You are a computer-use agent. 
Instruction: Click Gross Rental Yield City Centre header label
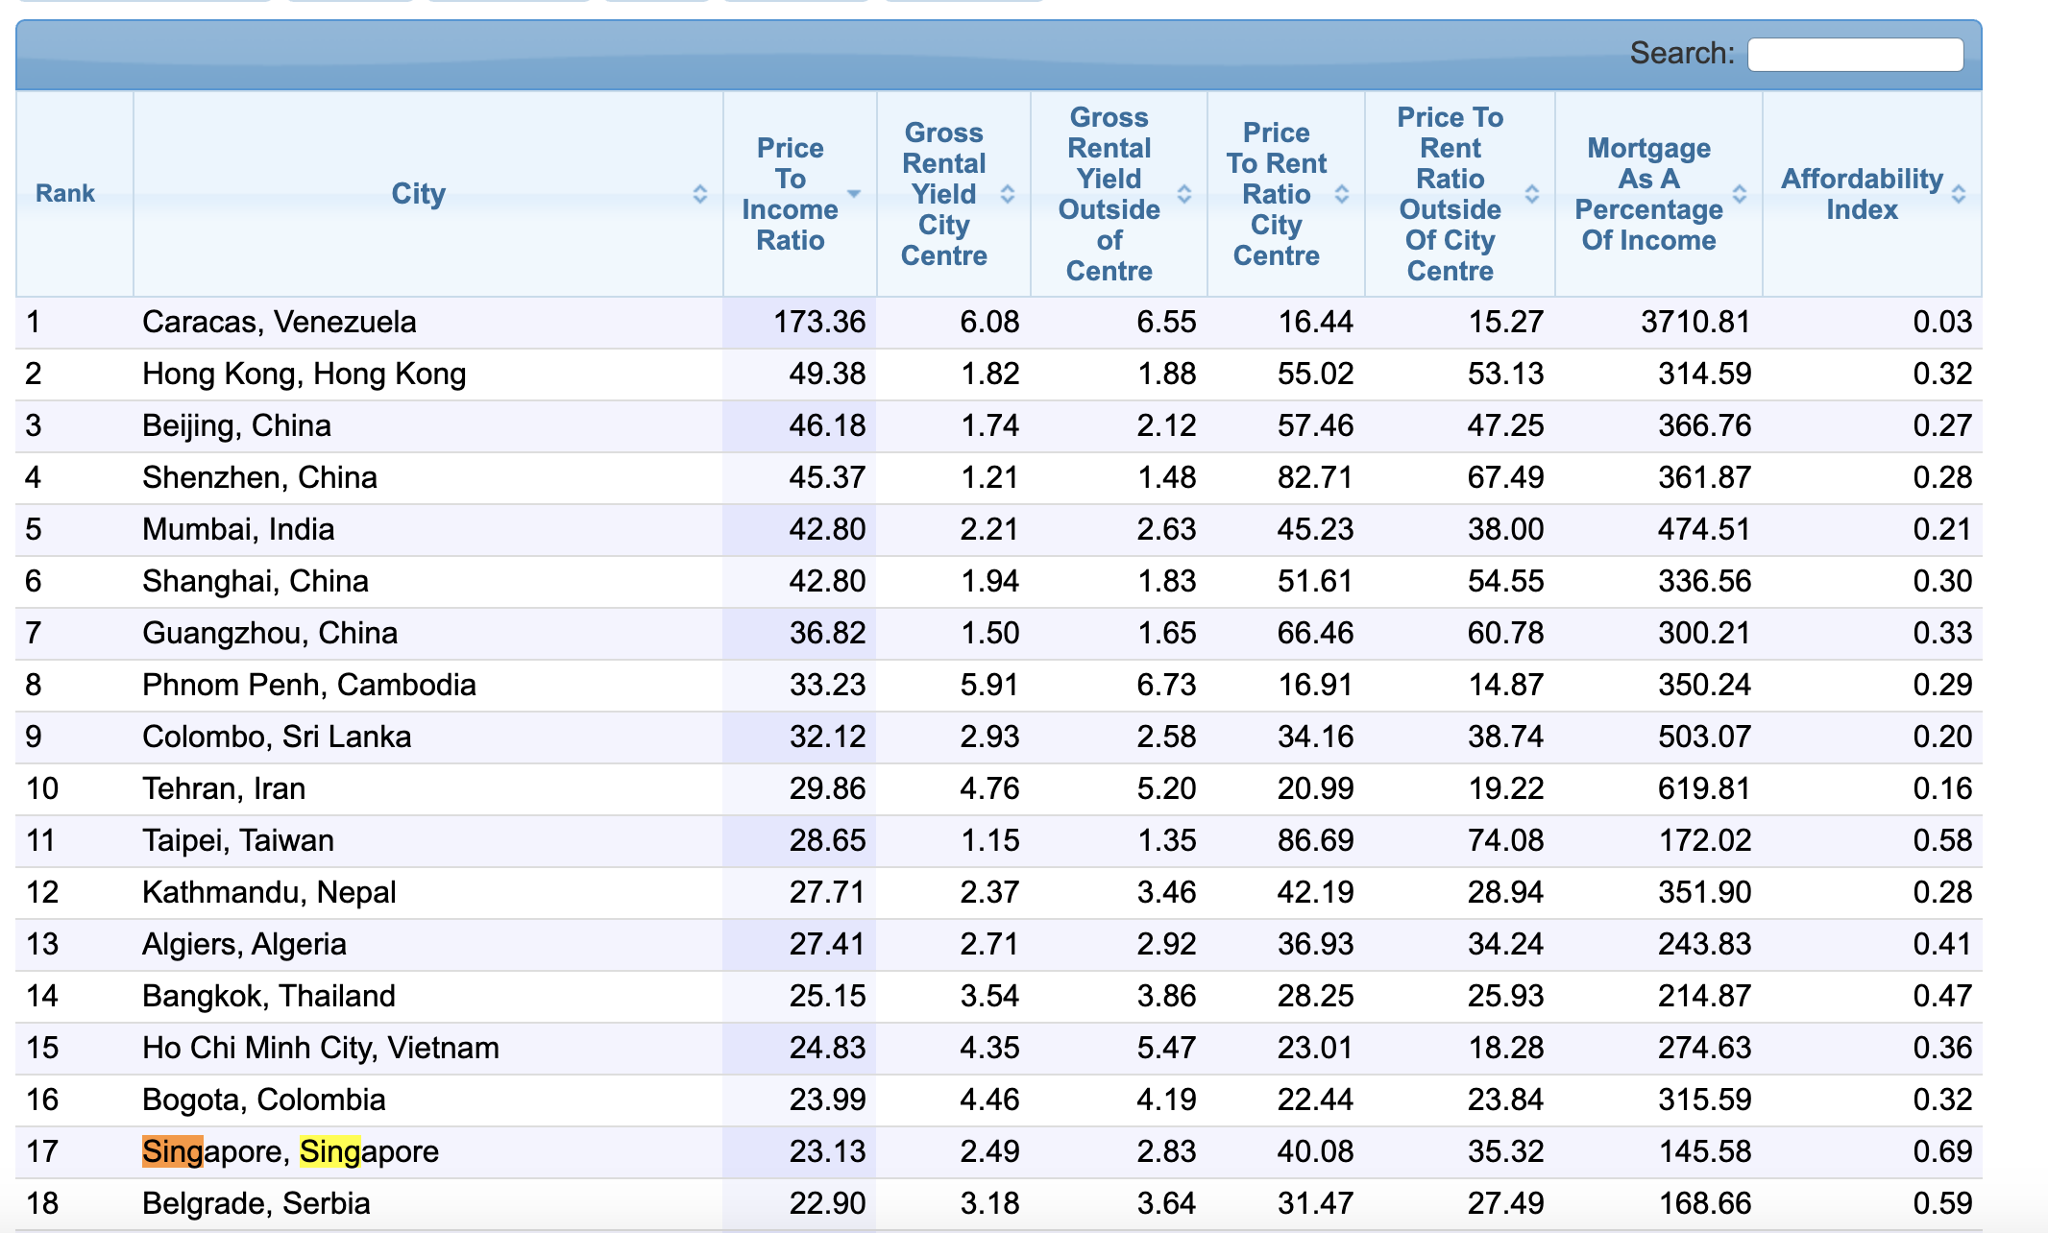click(943, 194)
